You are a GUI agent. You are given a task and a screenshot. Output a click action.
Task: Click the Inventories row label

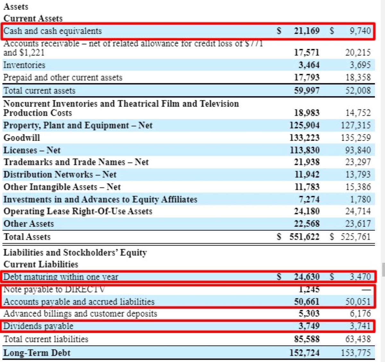(x=24, y=65)
